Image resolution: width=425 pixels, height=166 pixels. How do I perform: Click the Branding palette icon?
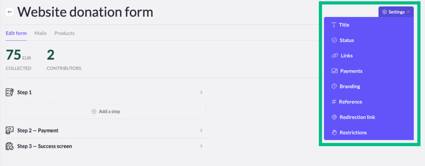(x=334, y=86)
